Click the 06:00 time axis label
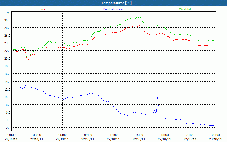 click(x=62, y=135)
